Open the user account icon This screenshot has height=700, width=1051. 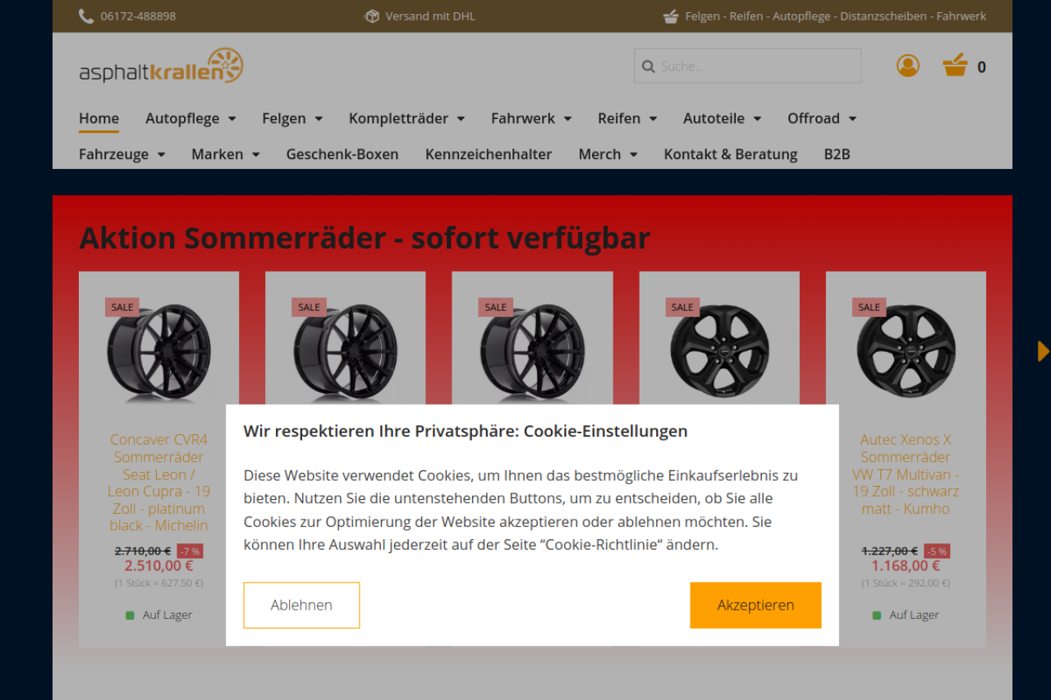[908, 66]
